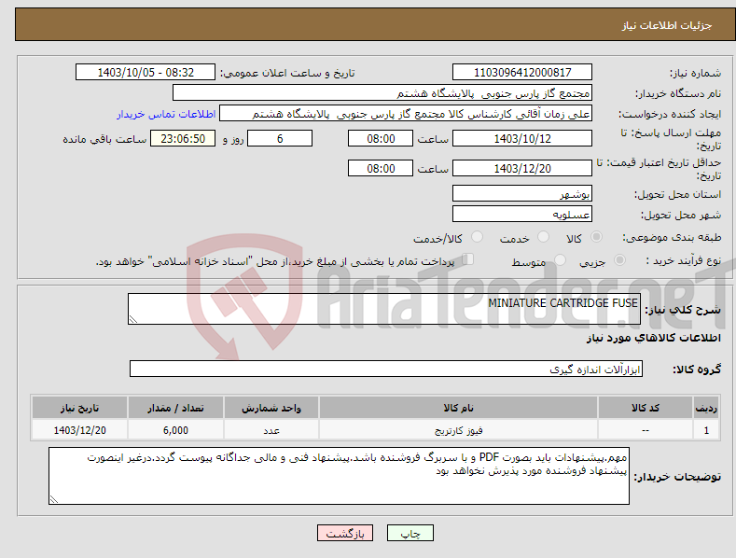Viewport: 736px width, 558px height.
Task: Click the response deadline date 1403/10/12
Action: [x=522, y=138]
